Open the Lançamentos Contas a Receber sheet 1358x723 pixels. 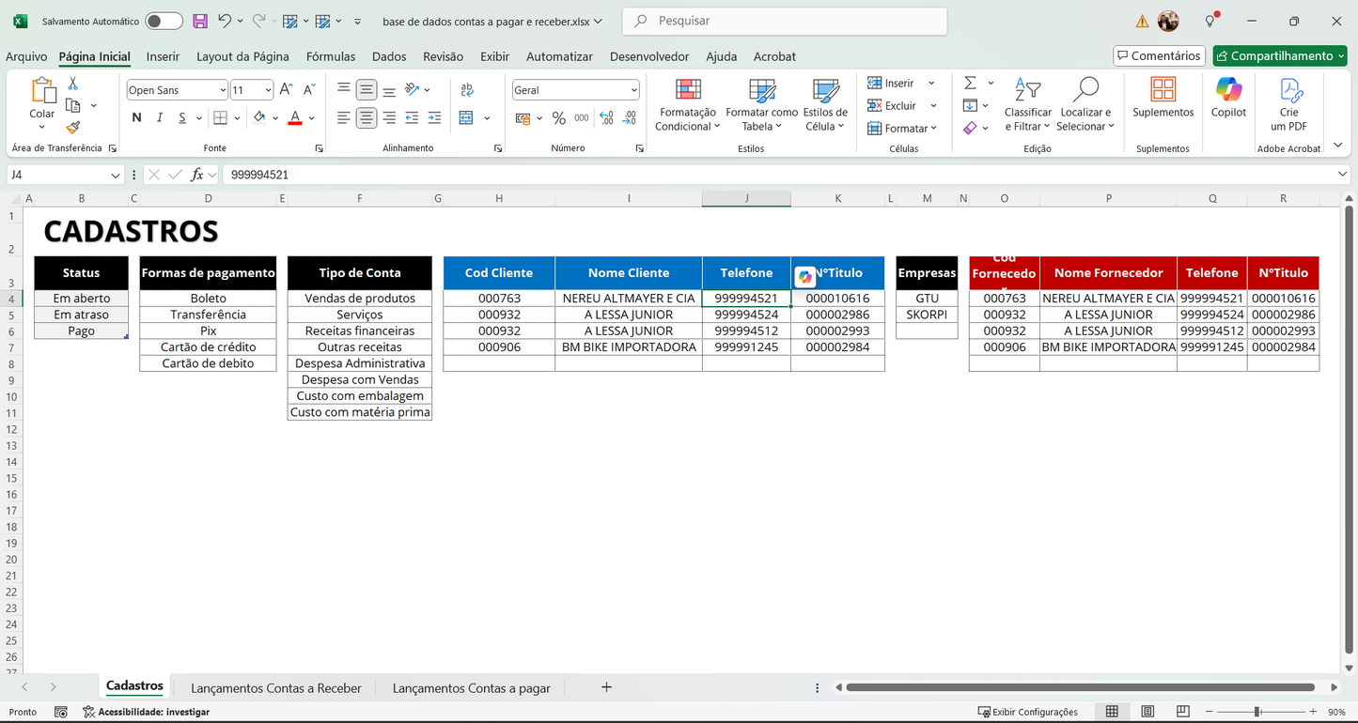(x=274, y=687)
